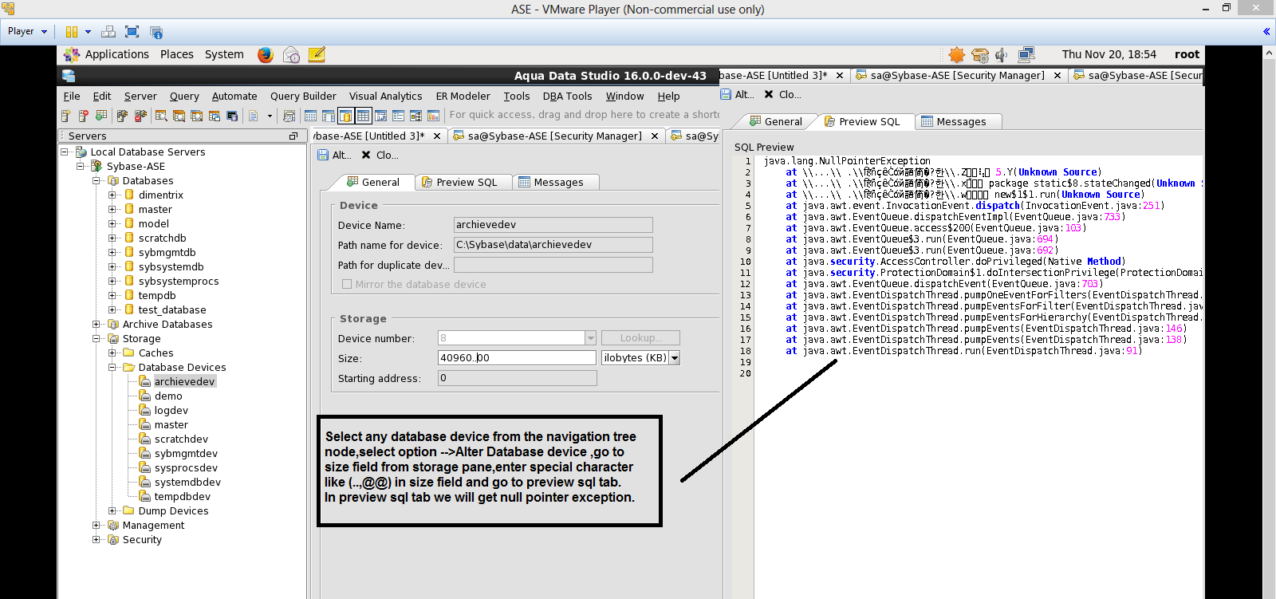
Task: Toggle Mirror the database device checkbox
Action: pos(347,284)
